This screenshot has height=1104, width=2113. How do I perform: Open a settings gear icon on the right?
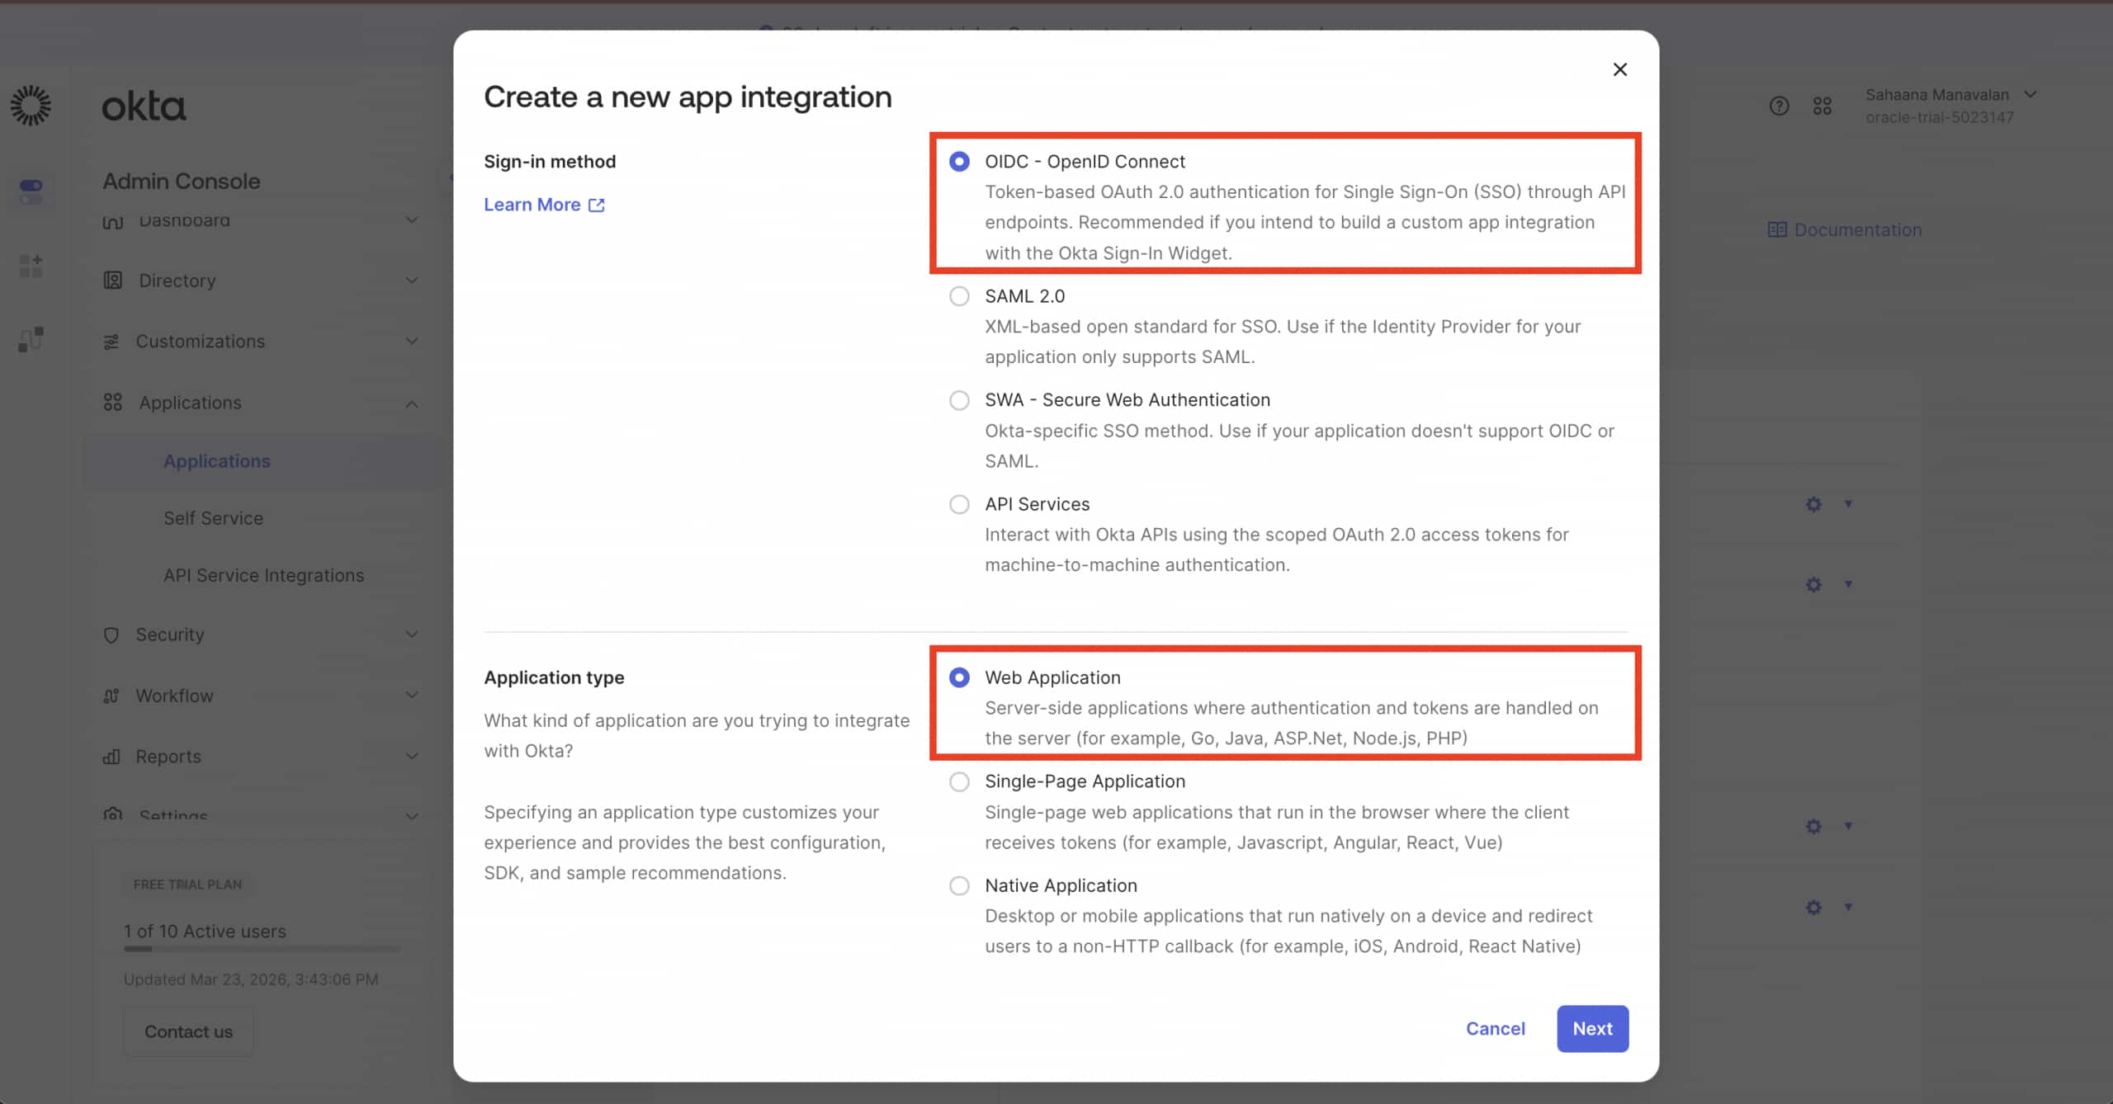click(x=1813, y=504)
